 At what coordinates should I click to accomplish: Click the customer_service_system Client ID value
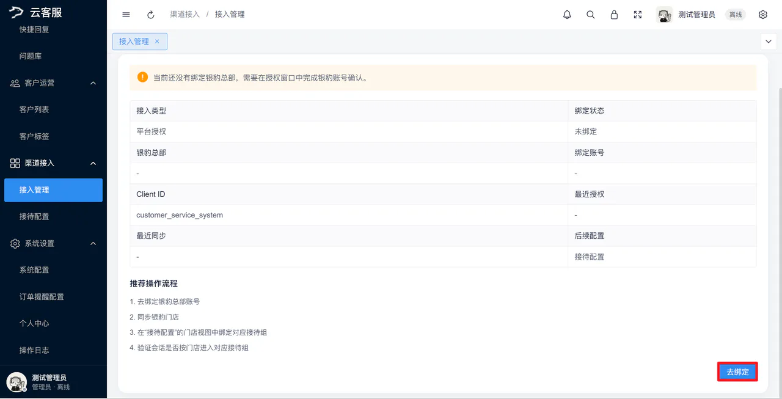tap(180, 215)
